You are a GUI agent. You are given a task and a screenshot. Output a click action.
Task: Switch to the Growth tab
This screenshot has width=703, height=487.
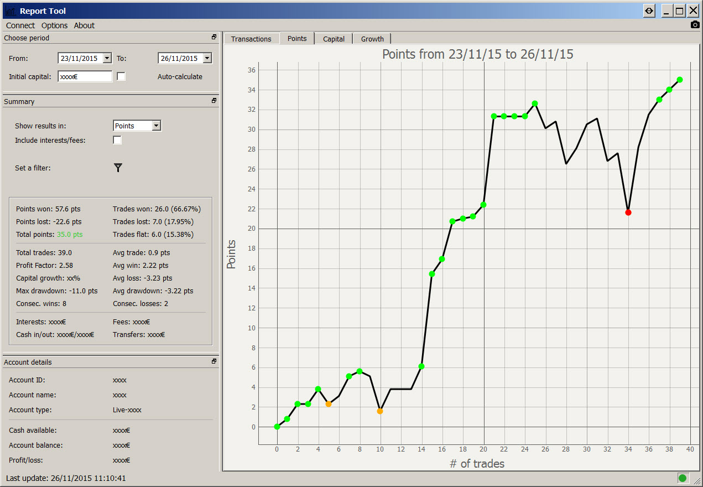(x=372, y=39)
